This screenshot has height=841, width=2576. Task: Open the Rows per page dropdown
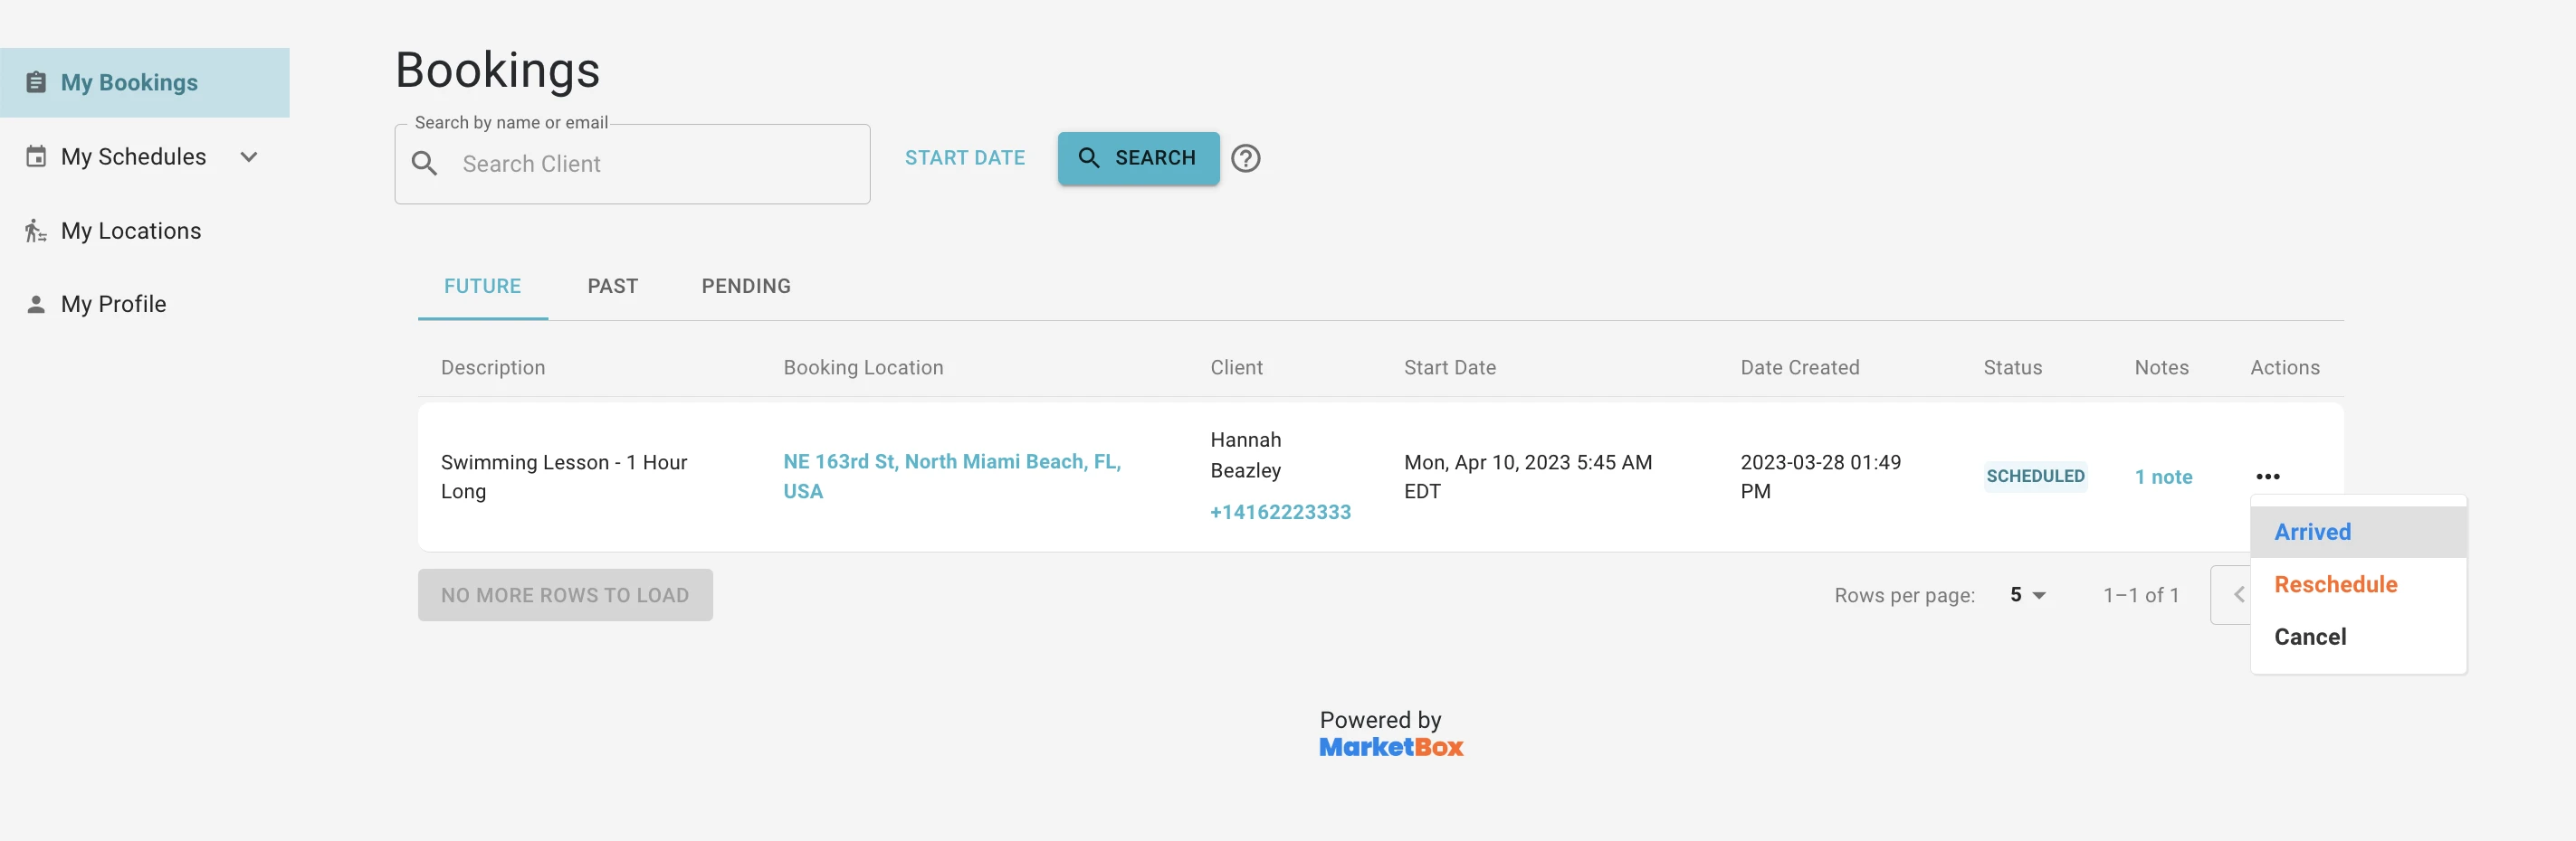pos(2025,594)
